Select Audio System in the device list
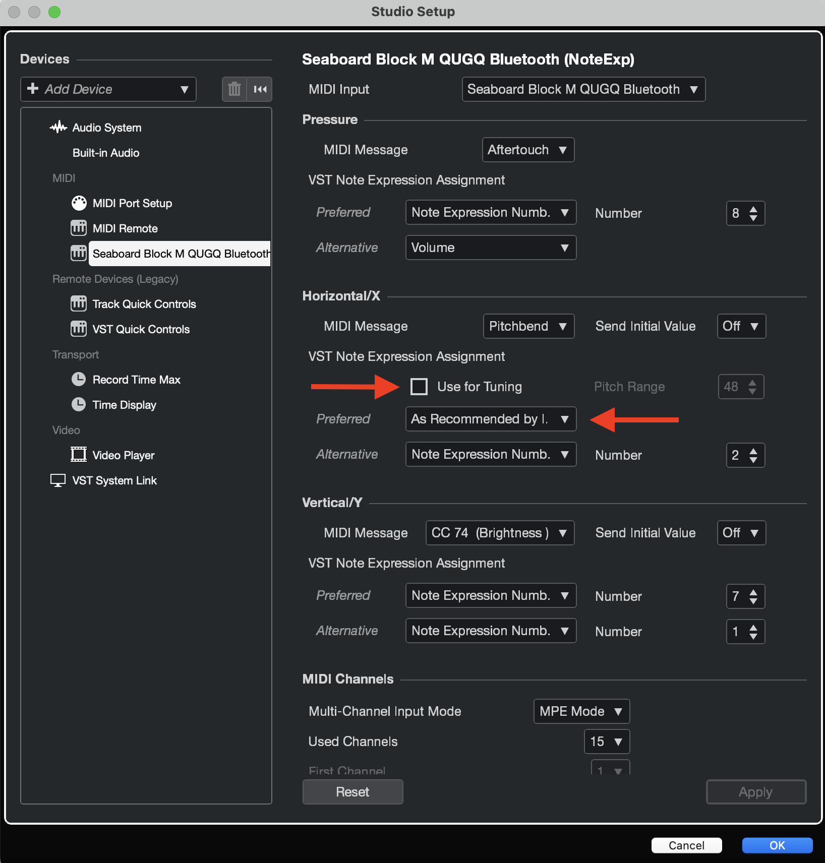The image size is (825, 863). (106, 128)
